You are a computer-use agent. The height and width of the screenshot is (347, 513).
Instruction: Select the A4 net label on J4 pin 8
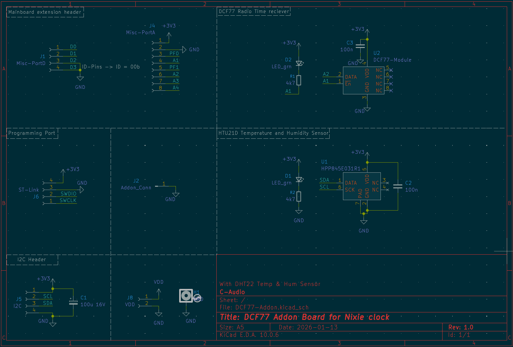(176, 88)
